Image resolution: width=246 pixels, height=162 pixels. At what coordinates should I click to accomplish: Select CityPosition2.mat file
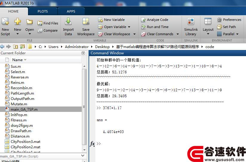[25, 147]
